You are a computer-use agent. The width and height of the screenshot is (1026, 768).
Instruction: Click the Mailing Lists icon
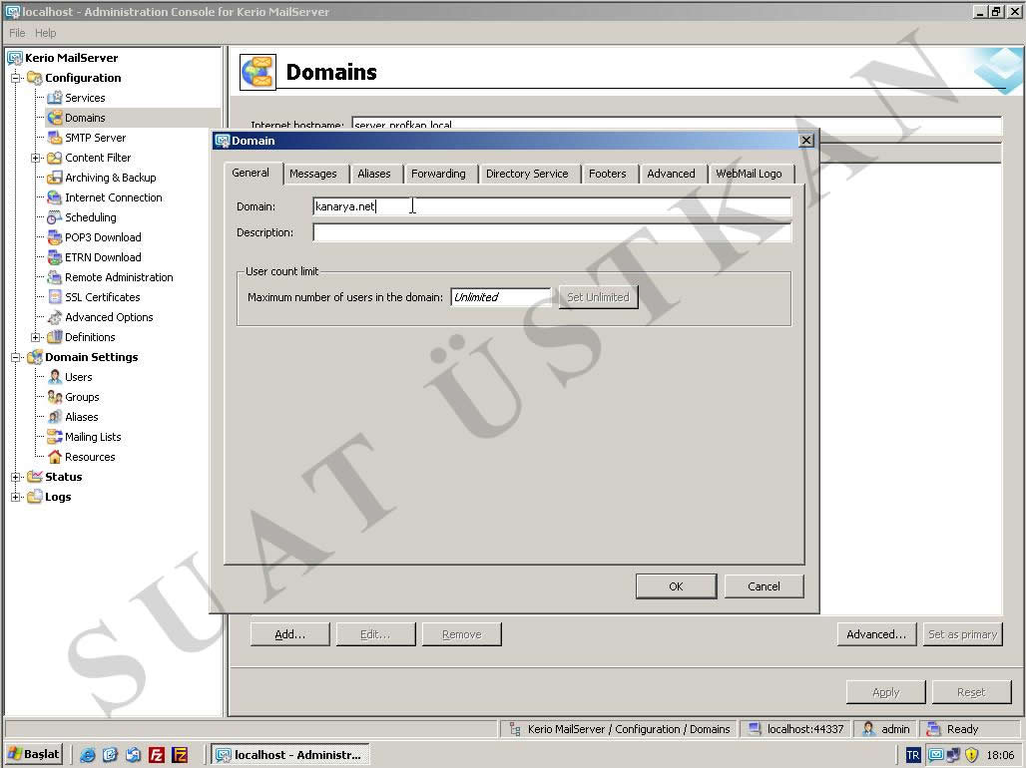click(55, 437)
